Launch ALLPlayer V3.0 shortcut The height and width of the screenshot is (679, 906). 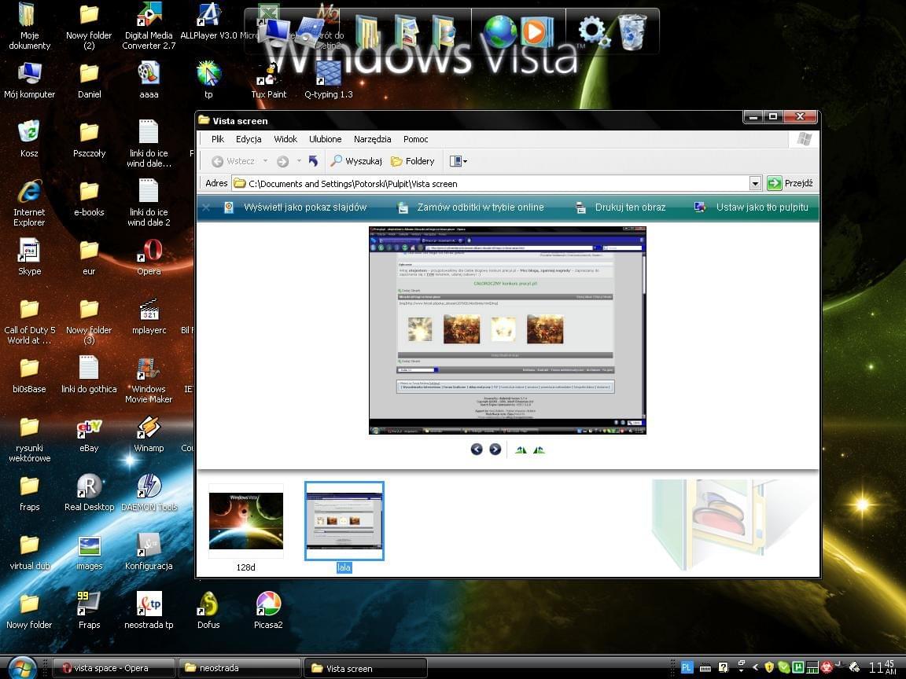208,22
